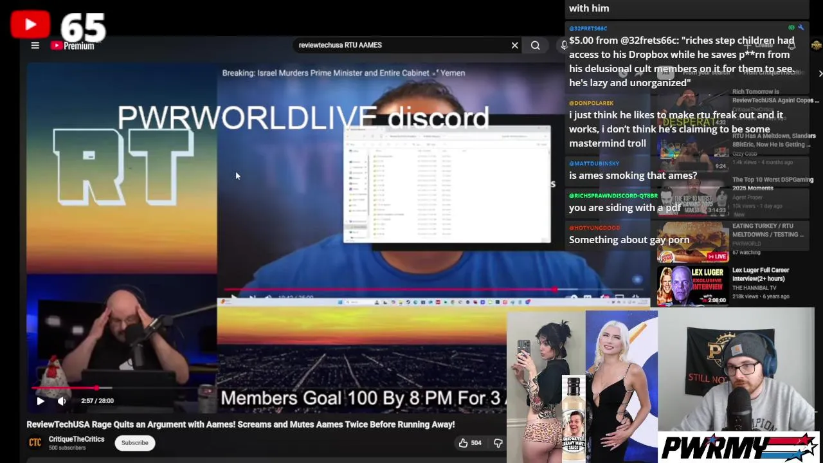Clear the search box with the X

click(x=514, y=45)
